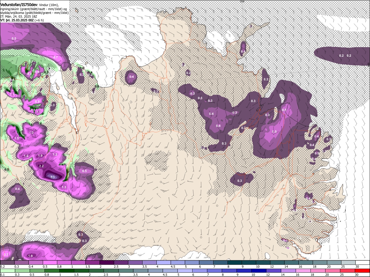Click the 0.2 label on snow scale
Screen dimensions: 370x277
[2, 267]
